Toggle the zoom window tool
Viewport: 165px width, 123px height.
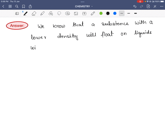pos(17,14)
